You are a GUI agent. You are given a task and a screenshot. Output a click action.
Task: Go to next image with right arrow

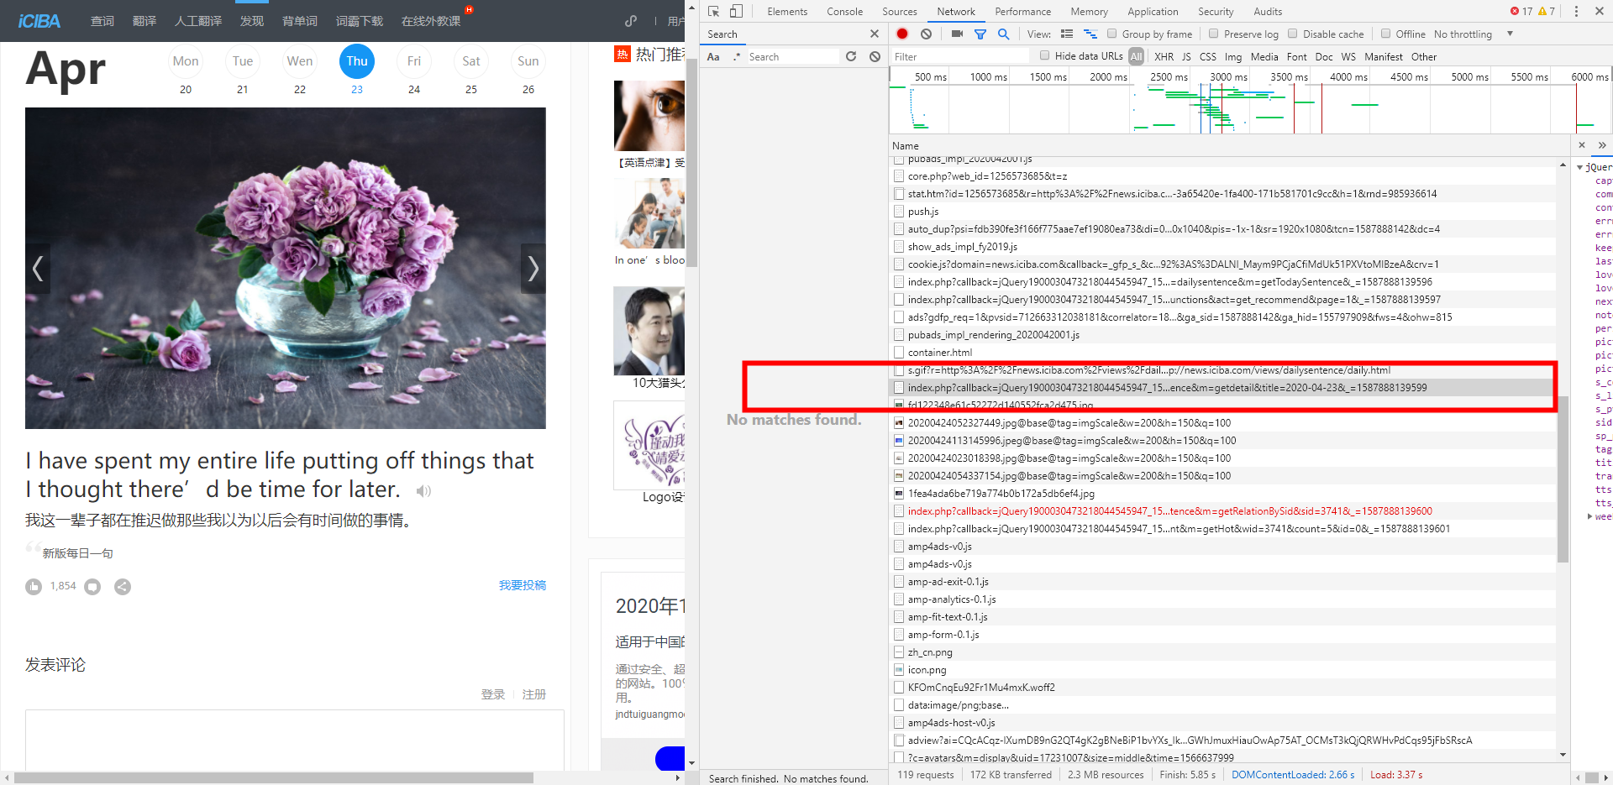click(533, 269)
